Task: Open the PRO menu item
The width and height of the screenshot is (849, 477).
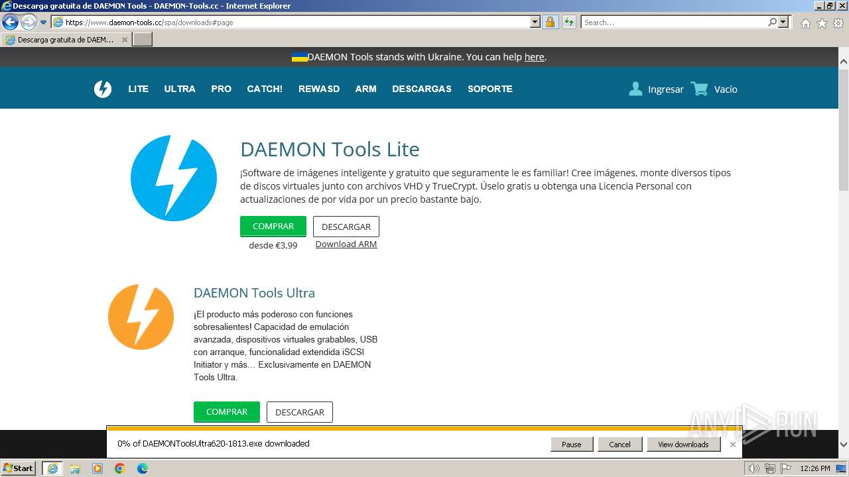Action: click(x=221, y=89)
